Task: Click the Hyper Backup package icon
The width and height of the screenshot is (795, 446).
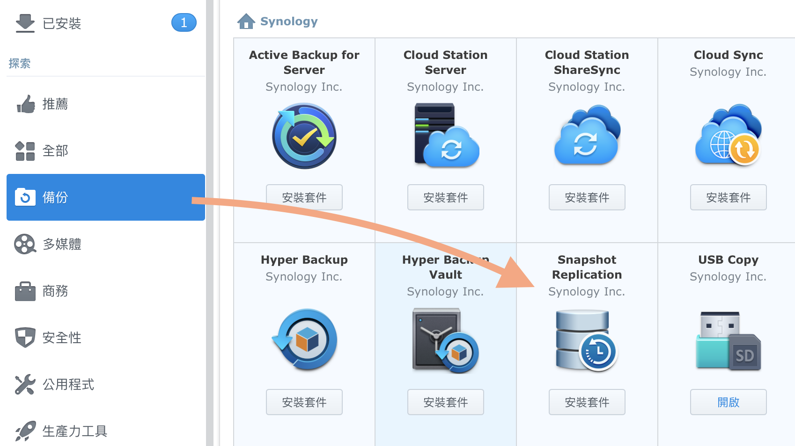Action: (x=304, y=340)
